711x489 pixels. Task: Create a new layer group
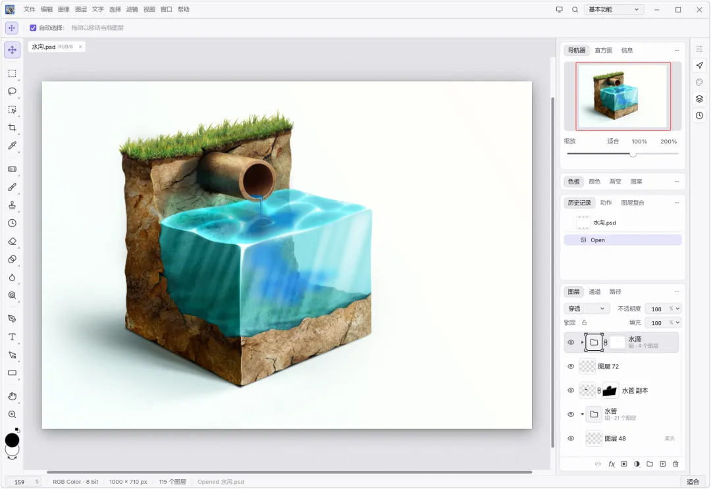(650, 463)
